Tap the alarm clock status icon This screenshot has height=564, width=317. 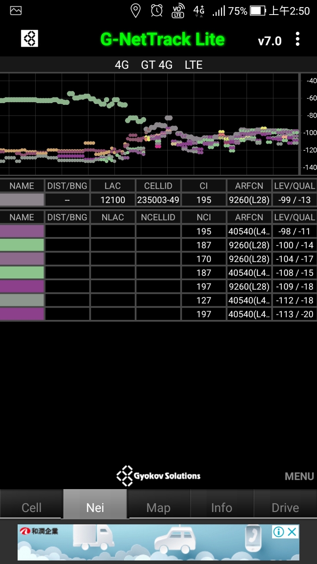(157, 11)
